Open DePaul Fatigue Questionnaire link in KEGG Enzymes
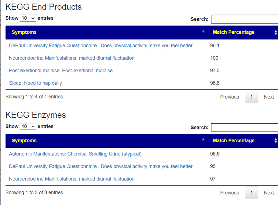The height and width of the screenshot is (205, 278). (101, 166)
